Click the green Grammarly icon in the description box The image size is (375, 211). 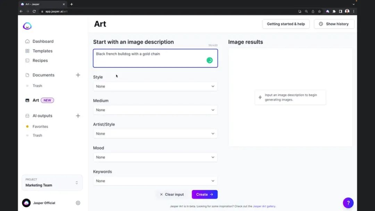[209, 60]
